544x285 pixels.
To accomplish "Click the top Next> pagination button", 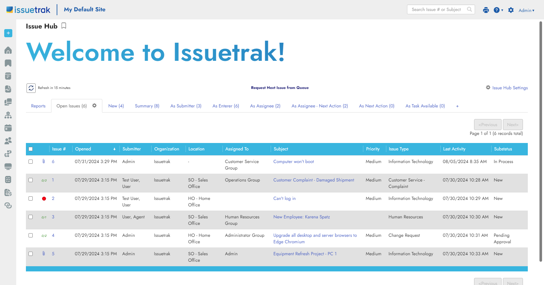I will (x=513, y=125).
